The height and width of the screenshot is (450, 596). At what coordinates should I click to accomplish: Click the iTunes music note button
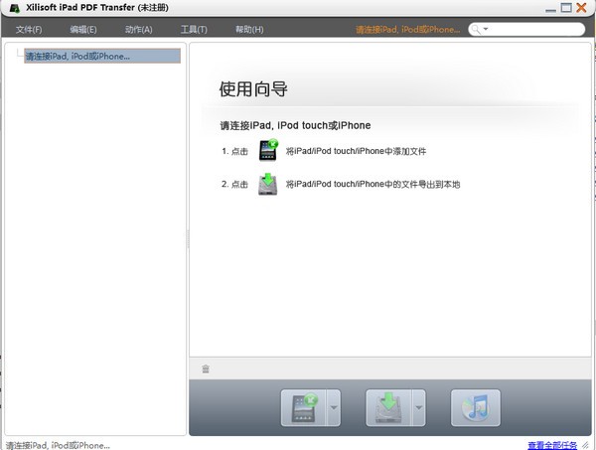click(x=476, y=407)
